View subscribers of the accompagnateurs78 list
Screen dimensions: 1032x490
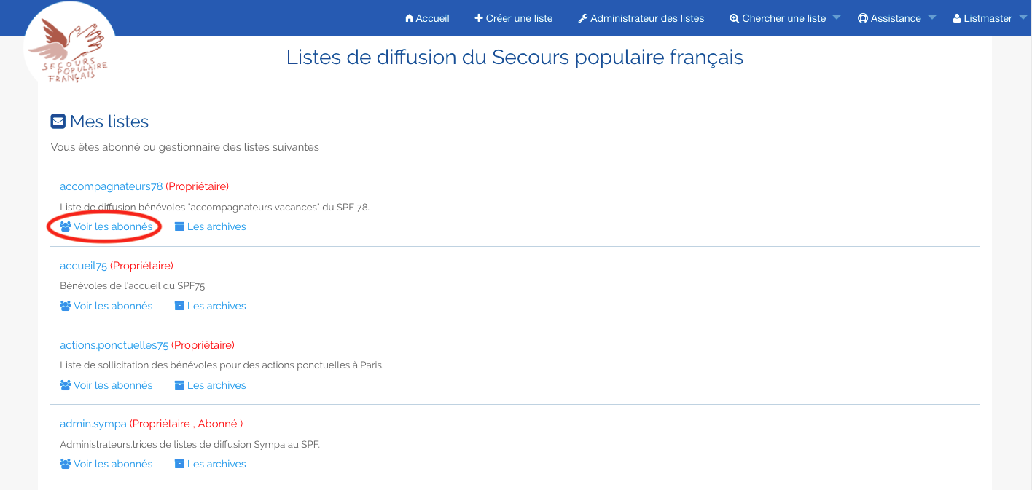point(113,226)
